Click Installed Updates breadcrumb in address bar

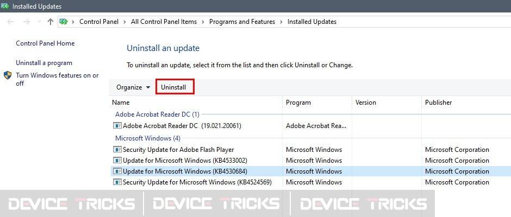click(312, 22)
